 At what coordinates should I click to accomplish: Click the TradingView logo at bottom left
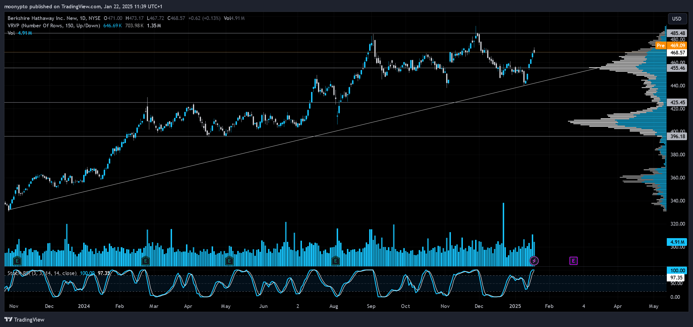(x=24, y=320)
